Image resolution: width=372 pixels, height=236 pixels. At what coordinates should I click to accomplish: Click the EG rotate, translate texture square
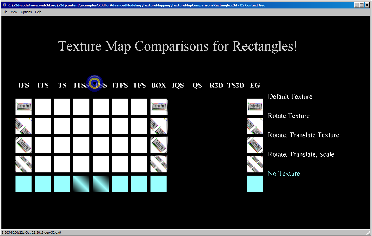click(x=255, y=145)
